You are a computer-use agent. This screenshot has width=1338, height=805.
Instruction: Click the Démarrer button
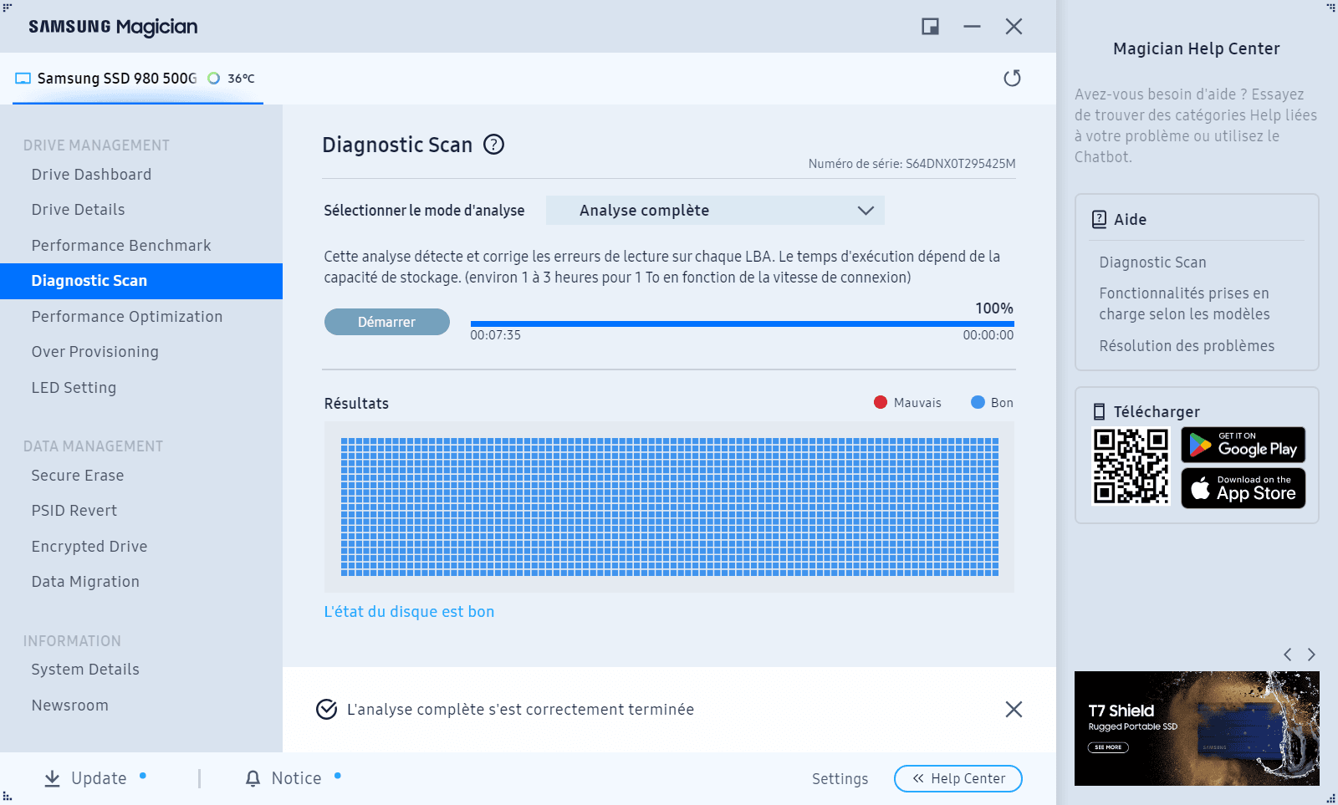(386, 322)
